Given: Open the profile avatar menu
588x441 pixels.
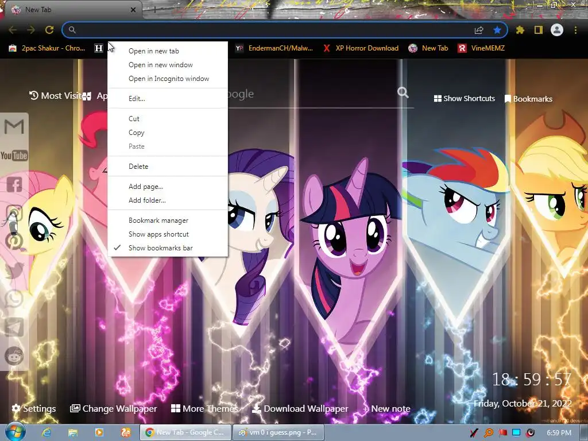Looking at the screenshot, I should coord(557,30).
